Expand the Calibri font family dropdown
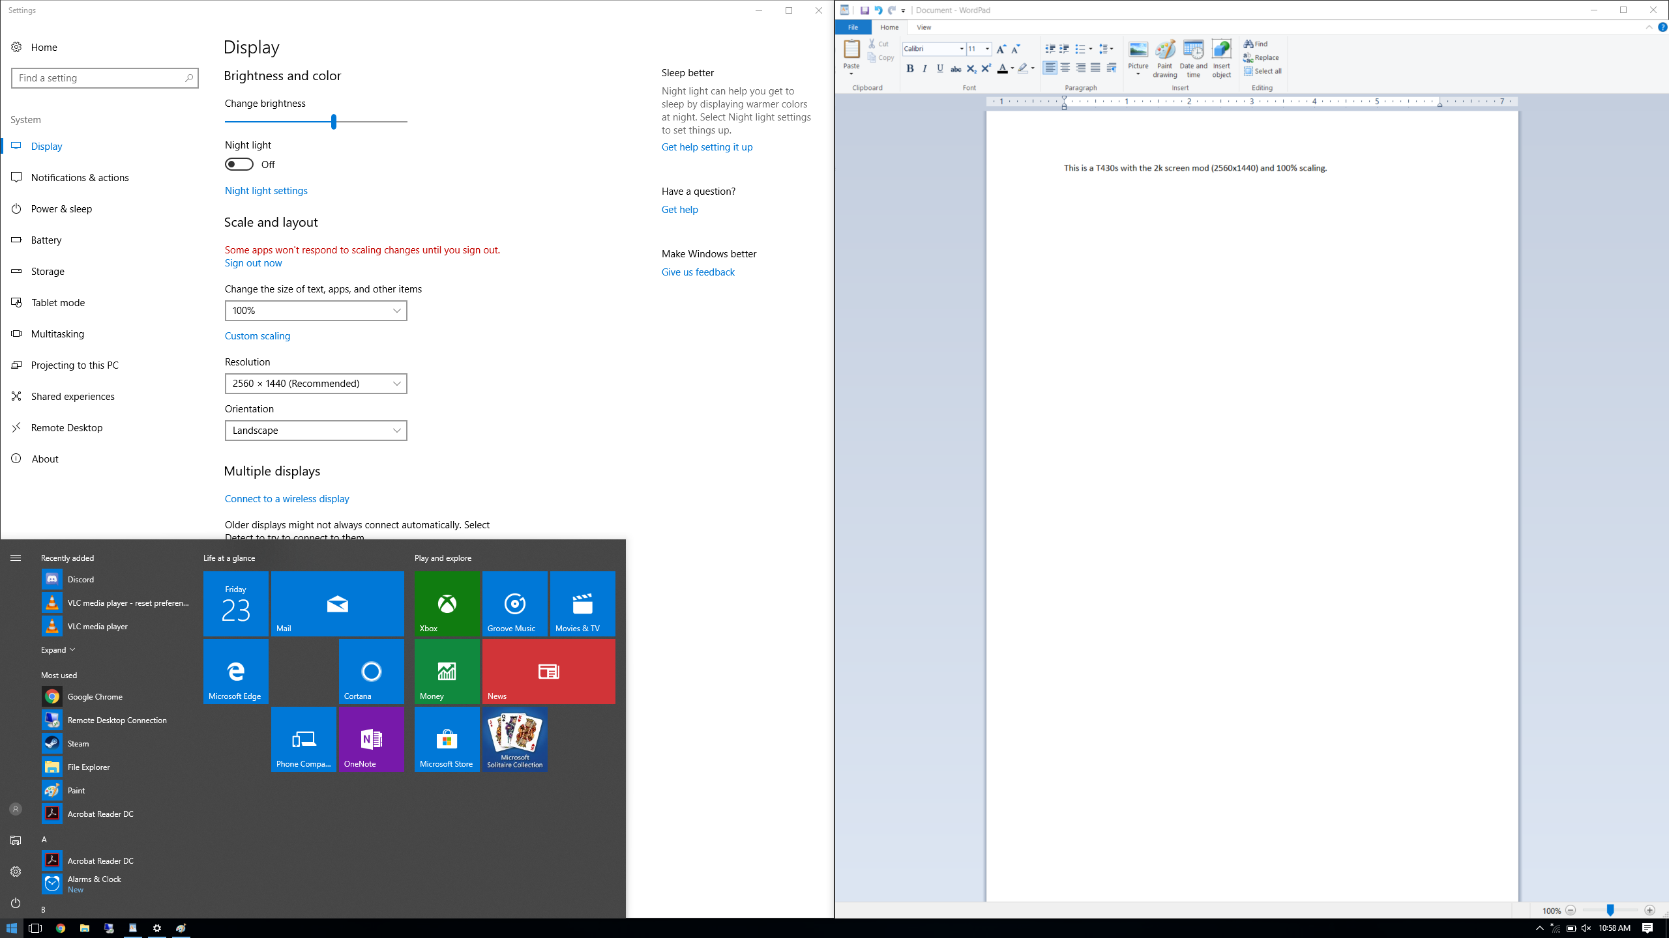The image size is (1669, 938). 961,49
